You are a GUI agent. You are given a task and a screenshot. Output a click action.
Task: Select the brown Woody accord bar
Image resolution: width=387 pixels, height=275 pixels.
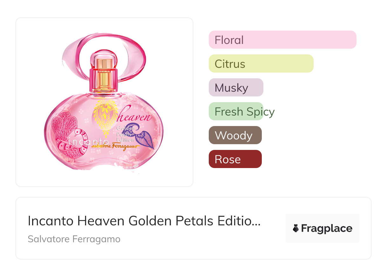tap(235, 135)
